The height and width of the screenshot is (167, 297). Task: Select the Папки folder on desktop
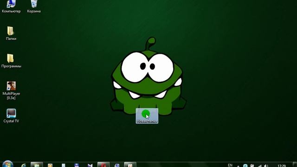point(11,33)
